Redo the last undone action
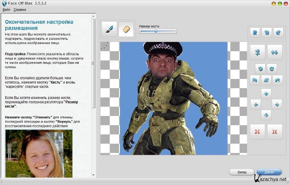The image size is (290, 185). coord(278,32)
